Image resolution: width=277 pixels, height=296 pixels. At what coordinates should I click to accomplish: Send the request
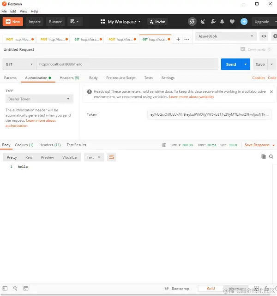(x=231, y=65)
